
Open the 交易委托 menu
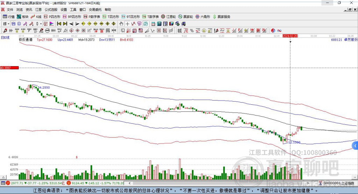pyautogui.click(x=95, y=9)
